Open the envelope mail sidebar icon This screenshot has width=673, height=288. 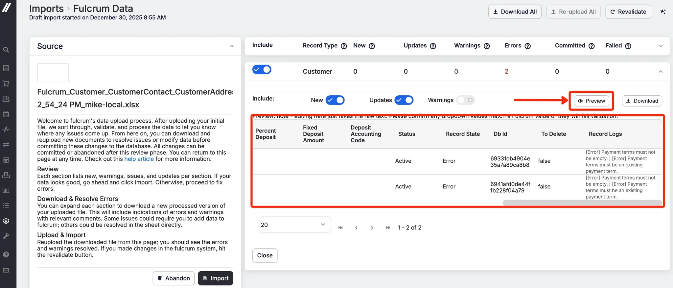pyautogui.click(x=6, y=270)
